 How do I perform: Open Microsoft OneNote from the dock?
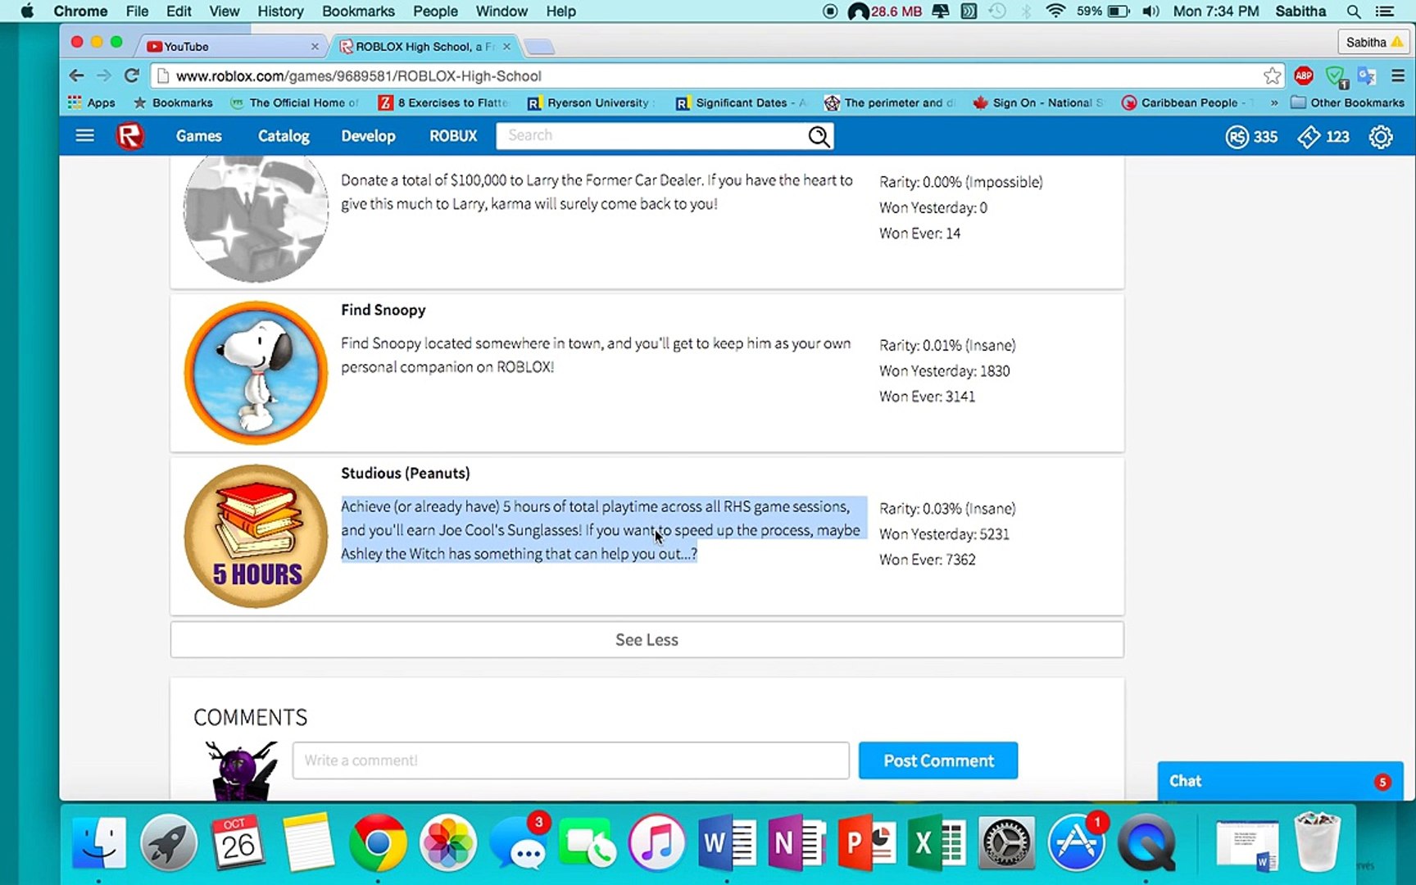(796, 842)
